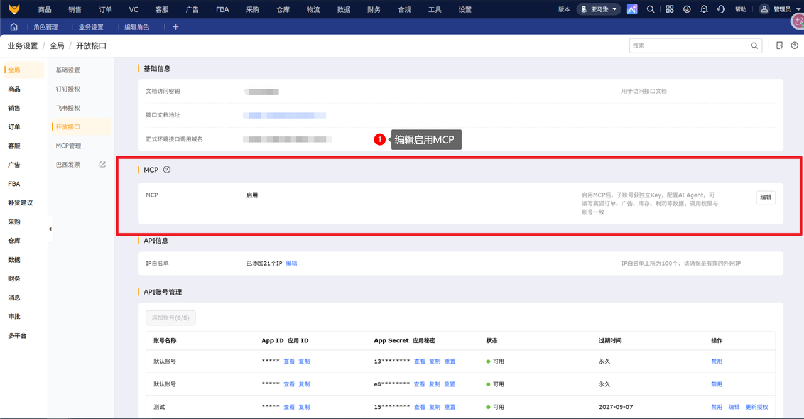This screenshot has width=804, height=419.
Task: Open the 工具 top menu
Action: pyautogui.click(x=435, y=9)
